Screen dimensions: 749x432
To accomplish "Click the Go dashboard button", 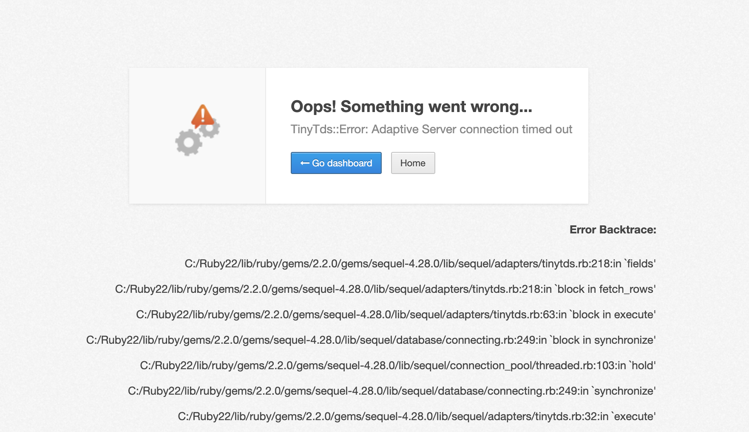I will click(336, 163).
